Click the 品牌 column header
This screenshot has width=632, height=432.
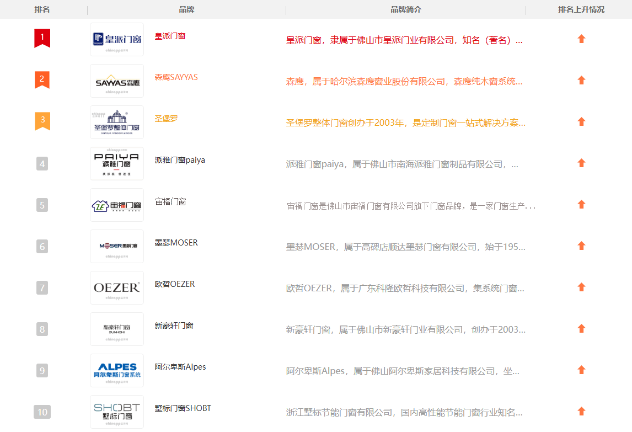tap(186, 9)
